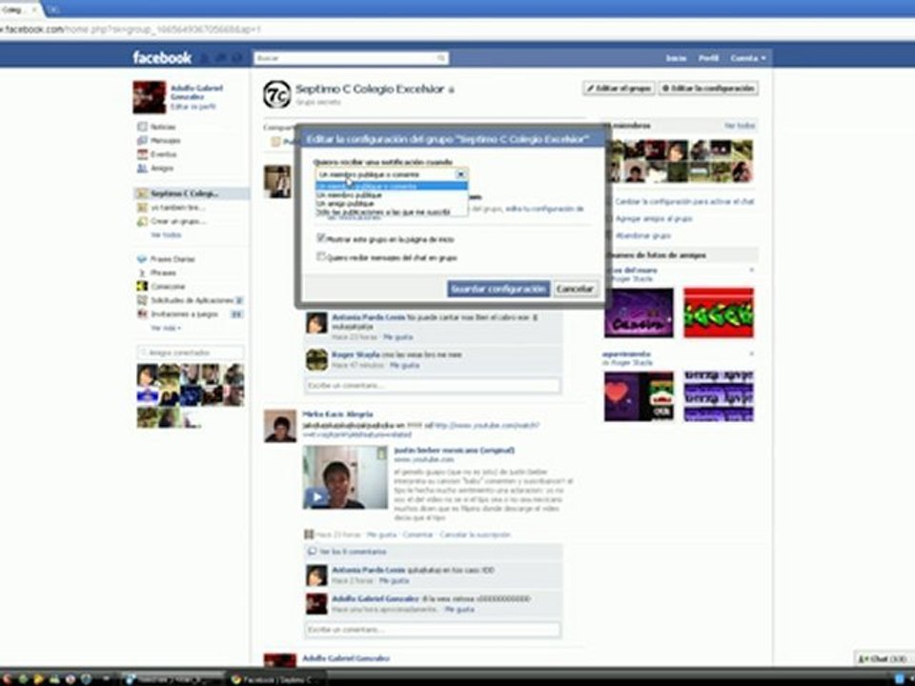The width and height of the screenshot is (915, 686).
Task: Click the Noticias icon in sidebar
Action: [x=142, y=127]
